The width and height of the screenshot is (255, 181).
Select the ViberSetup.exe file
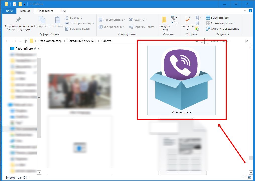tap(181, 80)
